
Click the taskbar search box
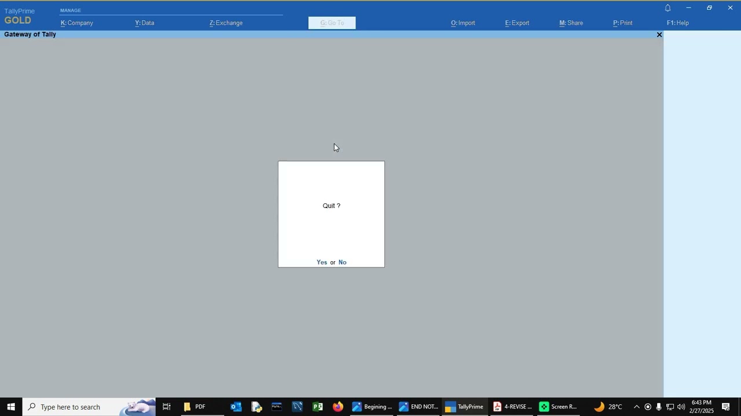[x=90, y=407]
